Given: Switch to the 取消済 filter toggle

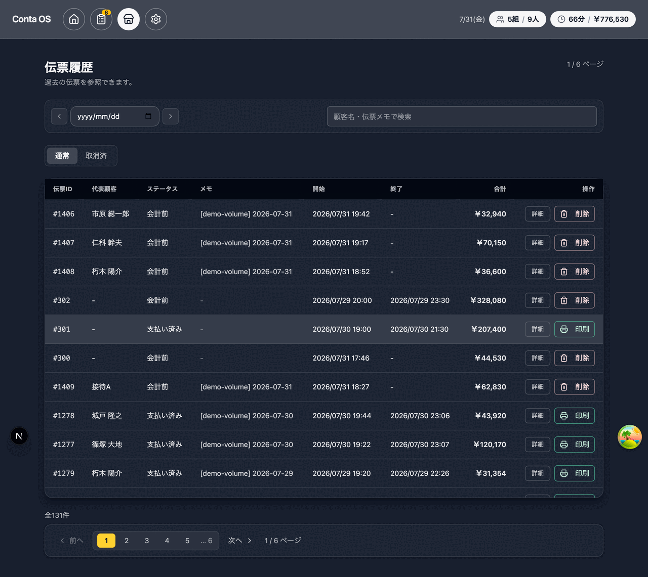Looking at the screenshot, I should tap(96, 156).
